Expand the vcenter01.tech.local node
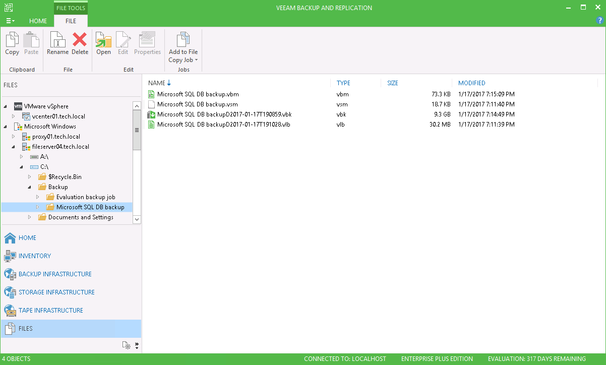 (14, 116)
